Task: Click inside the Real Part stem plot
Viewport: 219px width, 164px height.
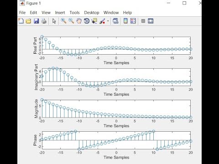Action: tap(116, 46)
